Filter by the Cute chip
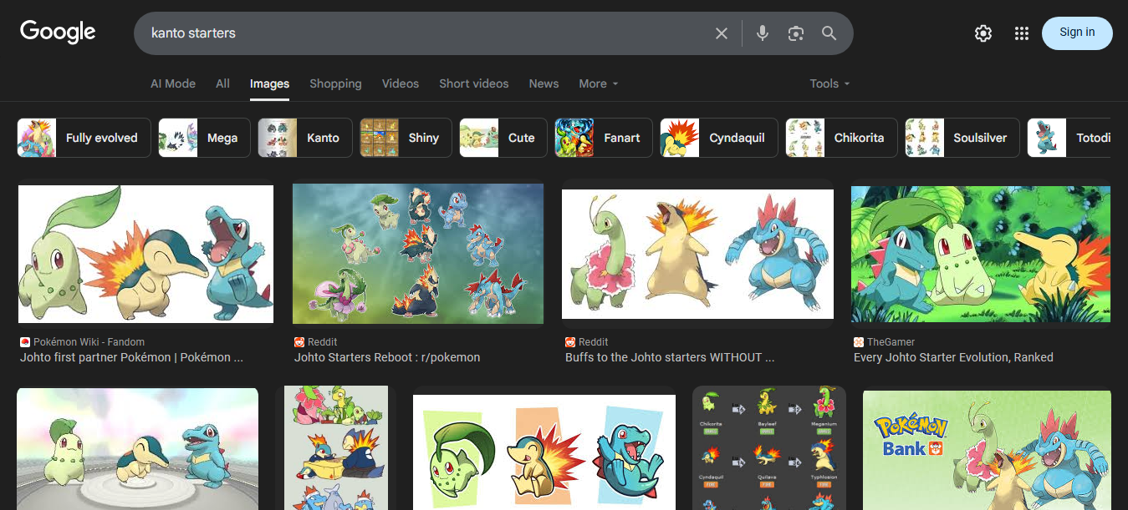 503,138
